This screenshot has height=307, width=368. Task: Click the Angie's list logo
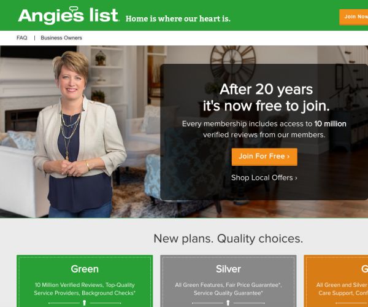pyautogui.click(x=68, y=15)
